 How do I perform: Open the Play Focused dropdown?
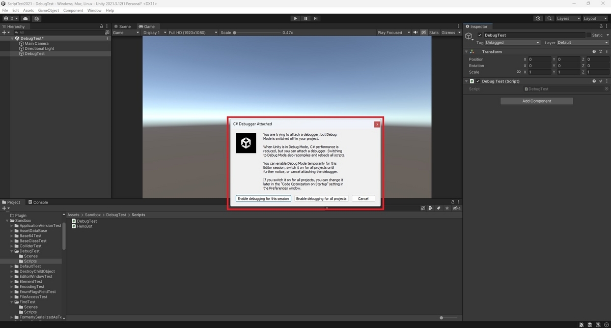[x=393, y=33]
